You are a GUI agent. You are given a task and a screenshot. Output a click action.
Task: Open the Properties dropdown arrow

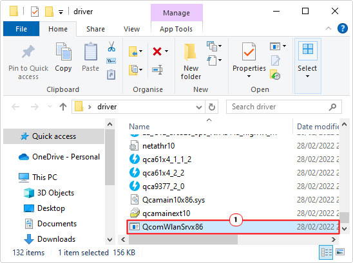pyautogui.click(x=249, y=77)
